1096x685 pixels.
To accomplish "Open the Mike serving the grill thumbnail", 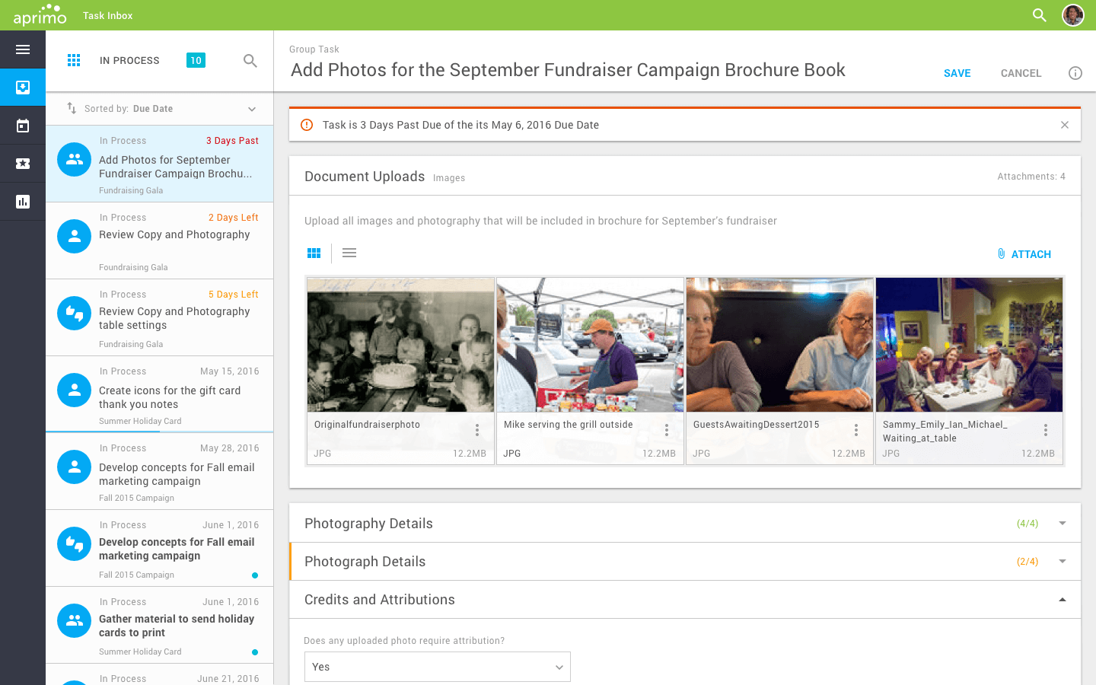I will pyautogui.click(x=590, y=345).
